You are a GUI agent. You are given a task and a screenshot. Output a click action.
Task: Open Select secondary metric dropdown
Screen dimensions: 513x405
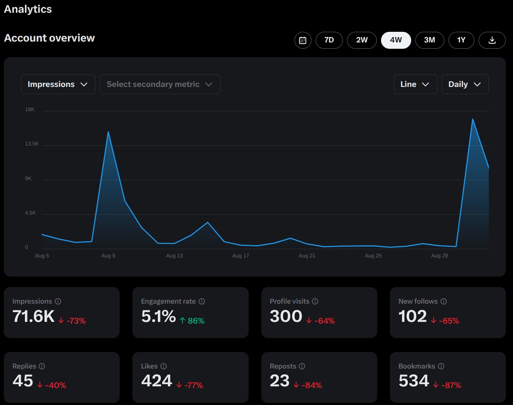[160, 84]
